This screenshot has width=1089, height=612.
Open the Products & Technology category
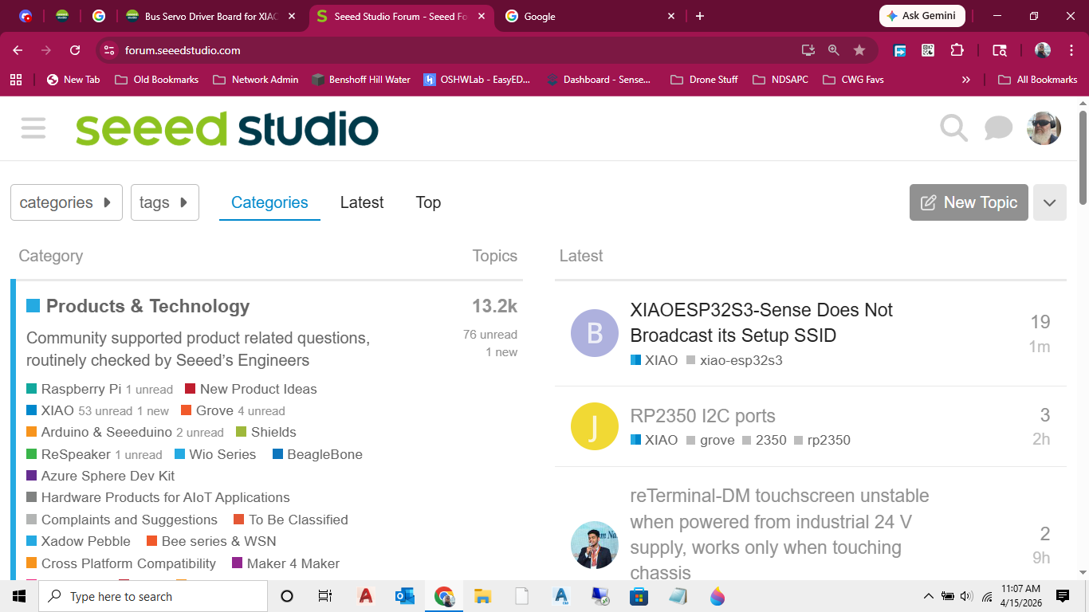(147, 306)
